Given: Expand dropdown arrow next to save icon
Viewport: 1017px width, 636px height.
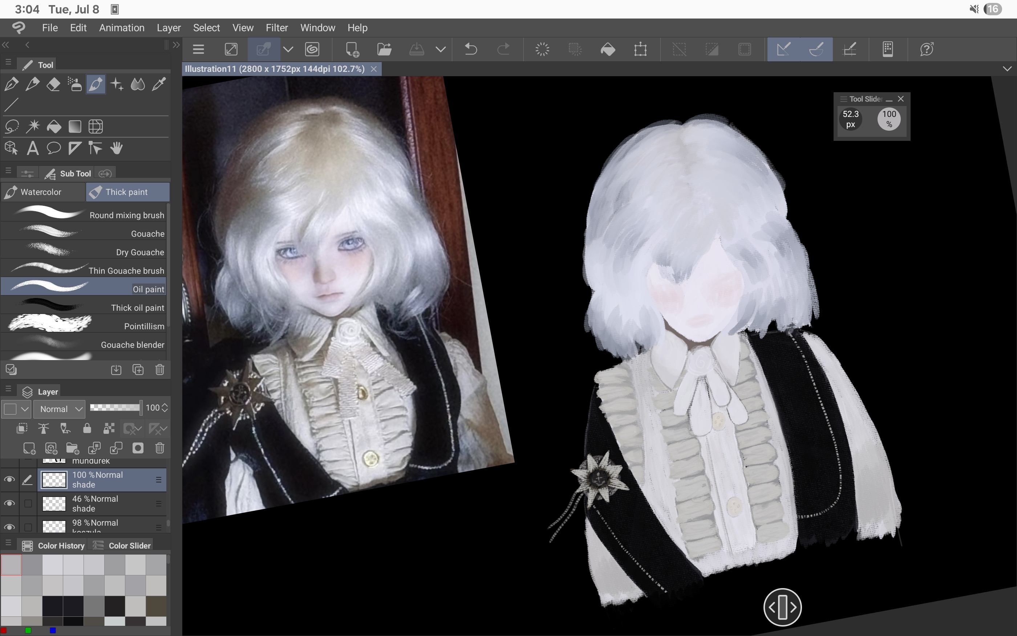Looking at the screenshot, I should pos(441,49).
